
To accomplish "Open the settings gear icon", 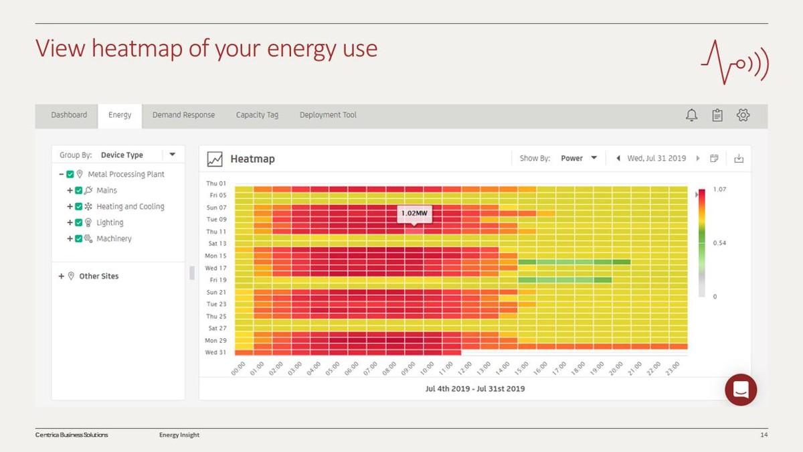I will [x=743, y=115].
